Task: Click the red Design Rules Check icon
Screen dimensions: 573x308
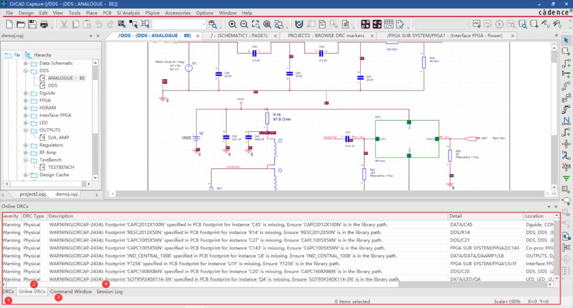Action: pos(366,24)
